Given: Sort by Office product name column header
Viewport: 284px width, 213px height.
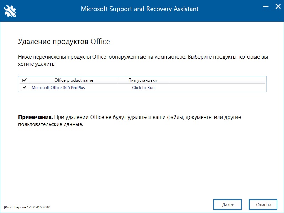Looking at the screenshot, I should click(x=73, y=80).
